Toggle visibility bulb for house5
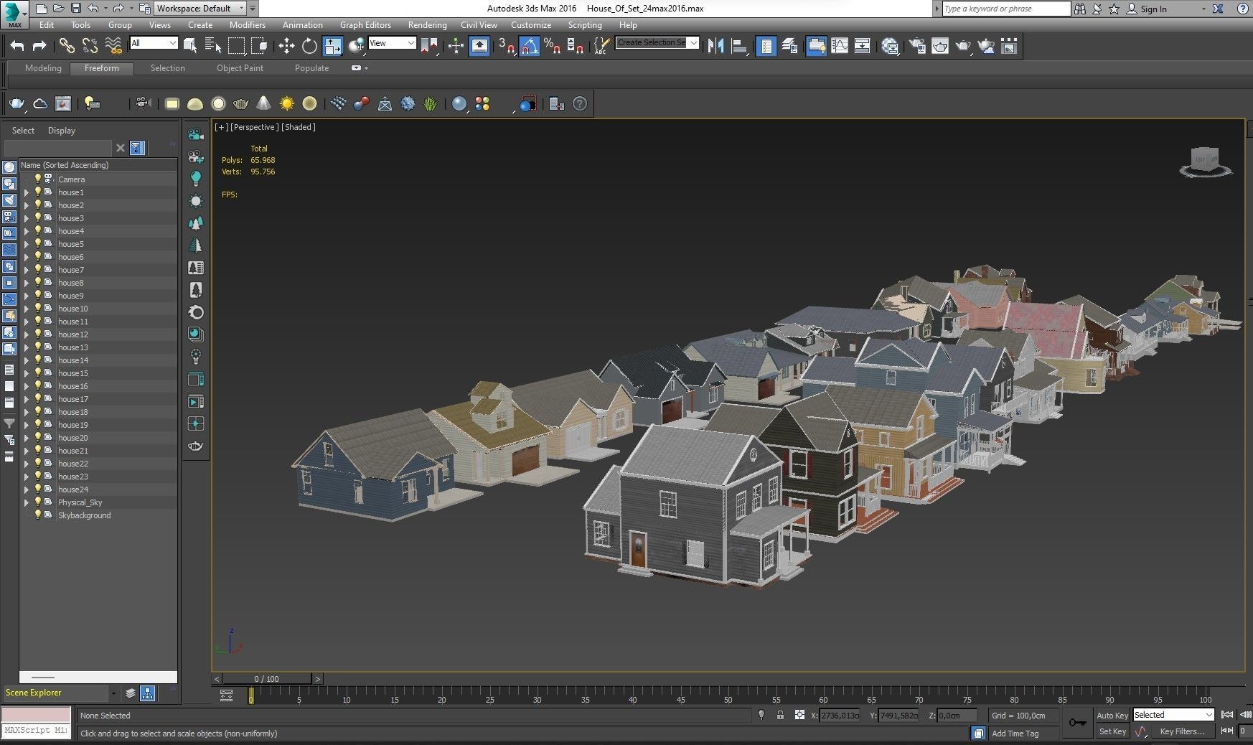The height and width of the screenshot is (745, 1253). (x=38, y=243)
